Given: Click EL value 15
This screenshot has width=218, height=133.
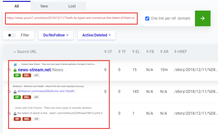Looking at the screenshot, I should coord(134,70).
